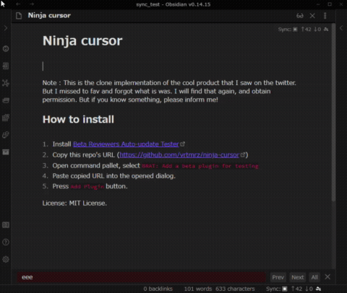Open the github.com ninja-cursor repo link

[179, 154]
